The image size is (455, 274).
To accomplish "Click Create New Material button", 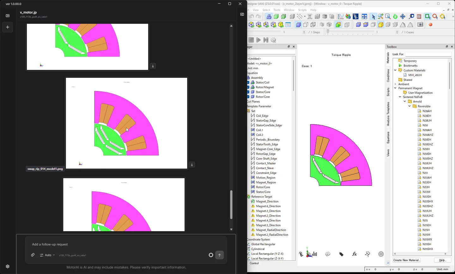I will 407,260.
